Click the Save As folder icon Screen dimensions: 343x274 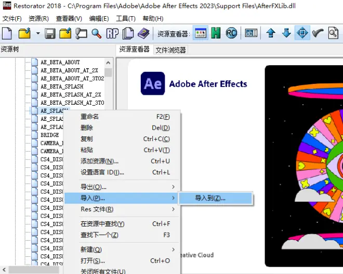(x=65, y=33)
